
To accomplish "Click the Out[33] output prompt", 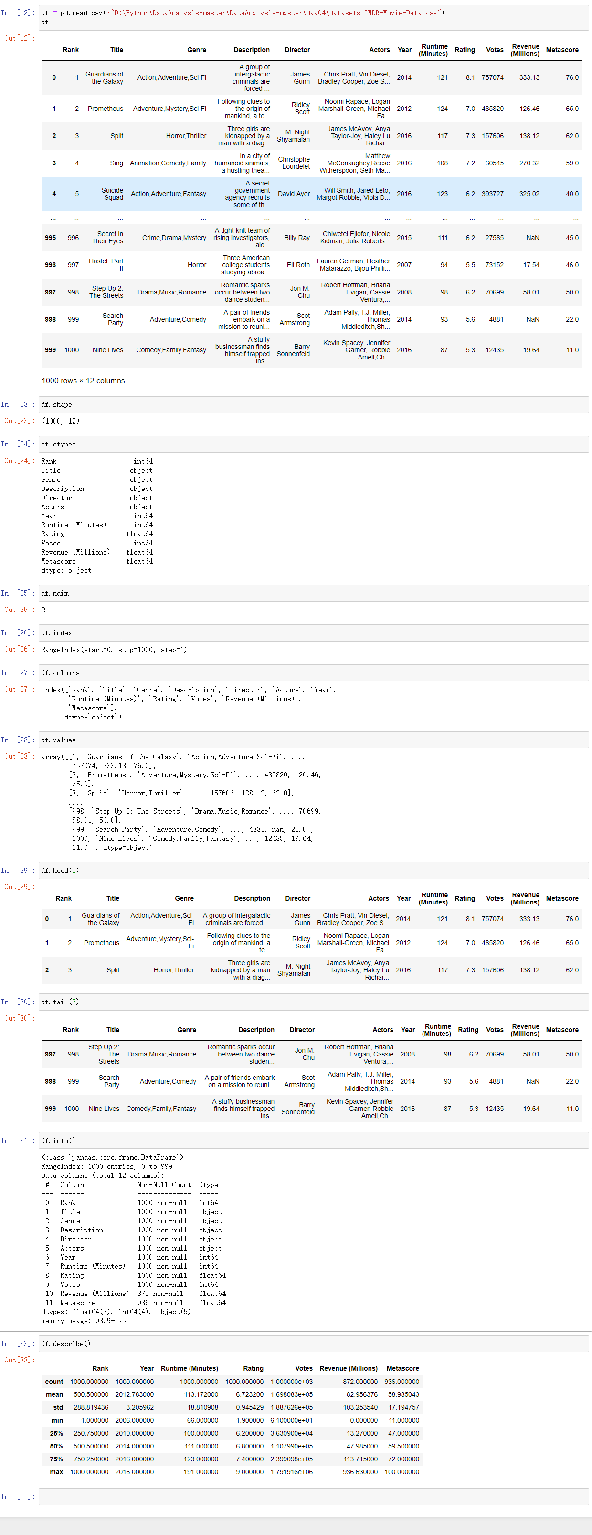I will [19, 1360].
